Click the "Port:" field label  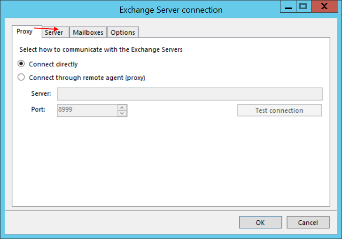coord(39,110)
